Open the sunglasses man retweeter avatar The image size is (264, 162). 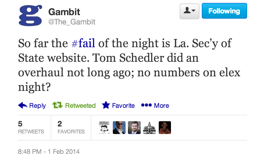coord(119,128)
